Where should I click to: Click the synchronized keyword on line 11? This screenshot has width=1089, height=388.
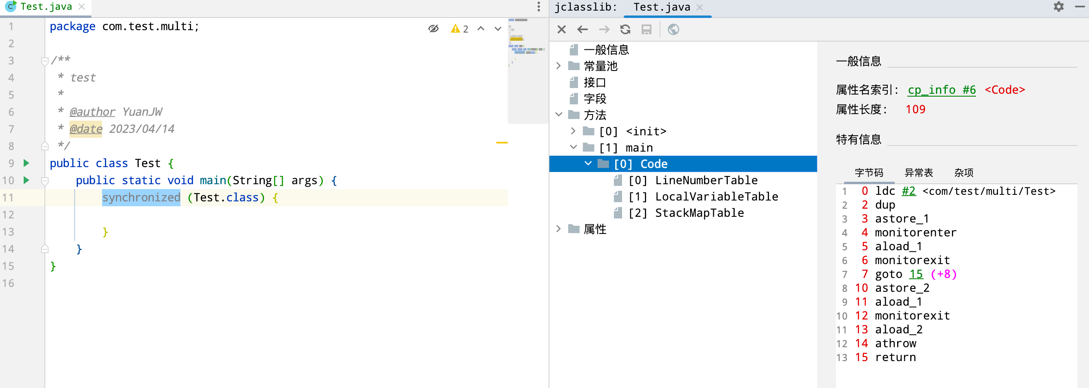pyautogui.click(x=141, y=197)
